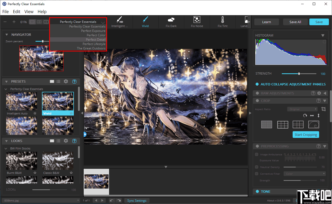
Task: Collapse the Looks panel
Action: tap(6, 141)
